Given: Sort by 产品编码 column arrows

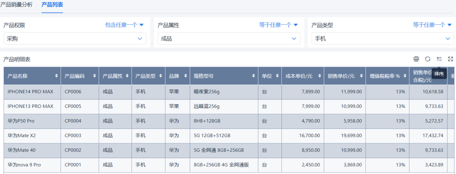Looking at the screenshot, I should (x=95, y=76).
